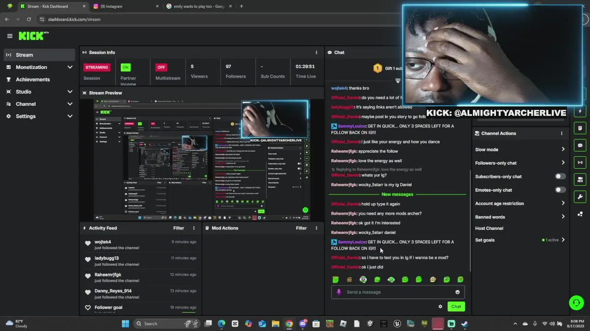Open the Activity Feed three-dot menu

(x=194, y=228)
